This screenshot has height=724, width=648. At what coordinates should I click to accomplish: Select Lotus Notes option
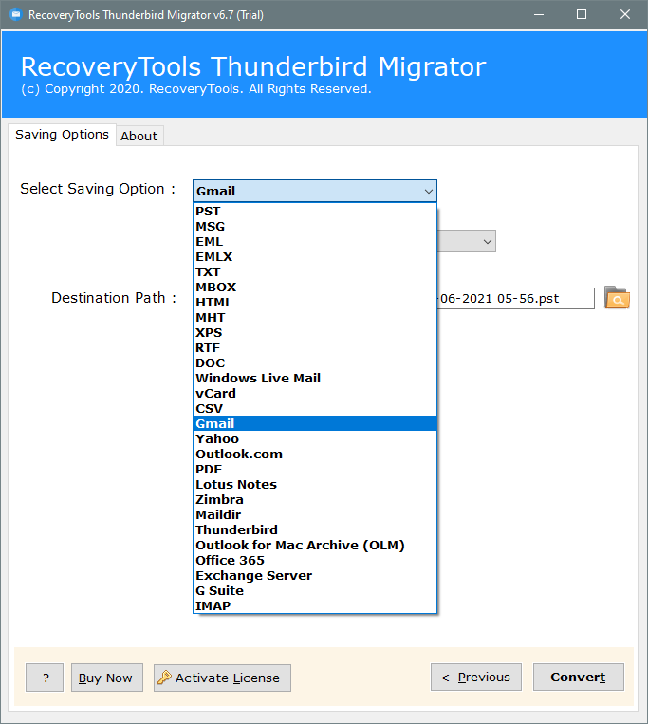tap(315, 484)
